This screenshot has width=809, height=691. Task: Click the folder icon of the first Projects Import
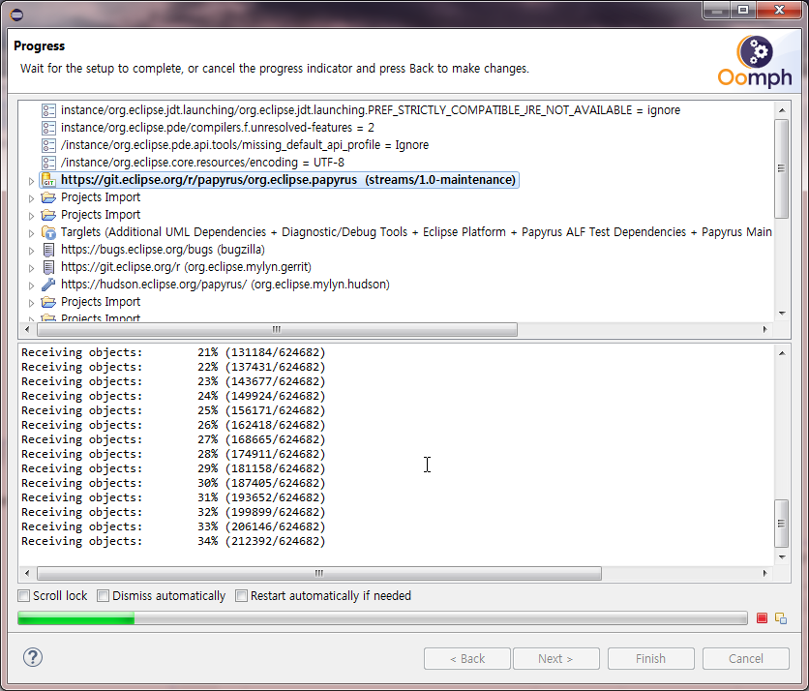click(x=48, y=197)
